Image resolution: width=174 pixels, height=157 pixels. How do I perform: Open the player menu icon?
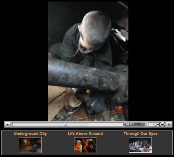169,124
